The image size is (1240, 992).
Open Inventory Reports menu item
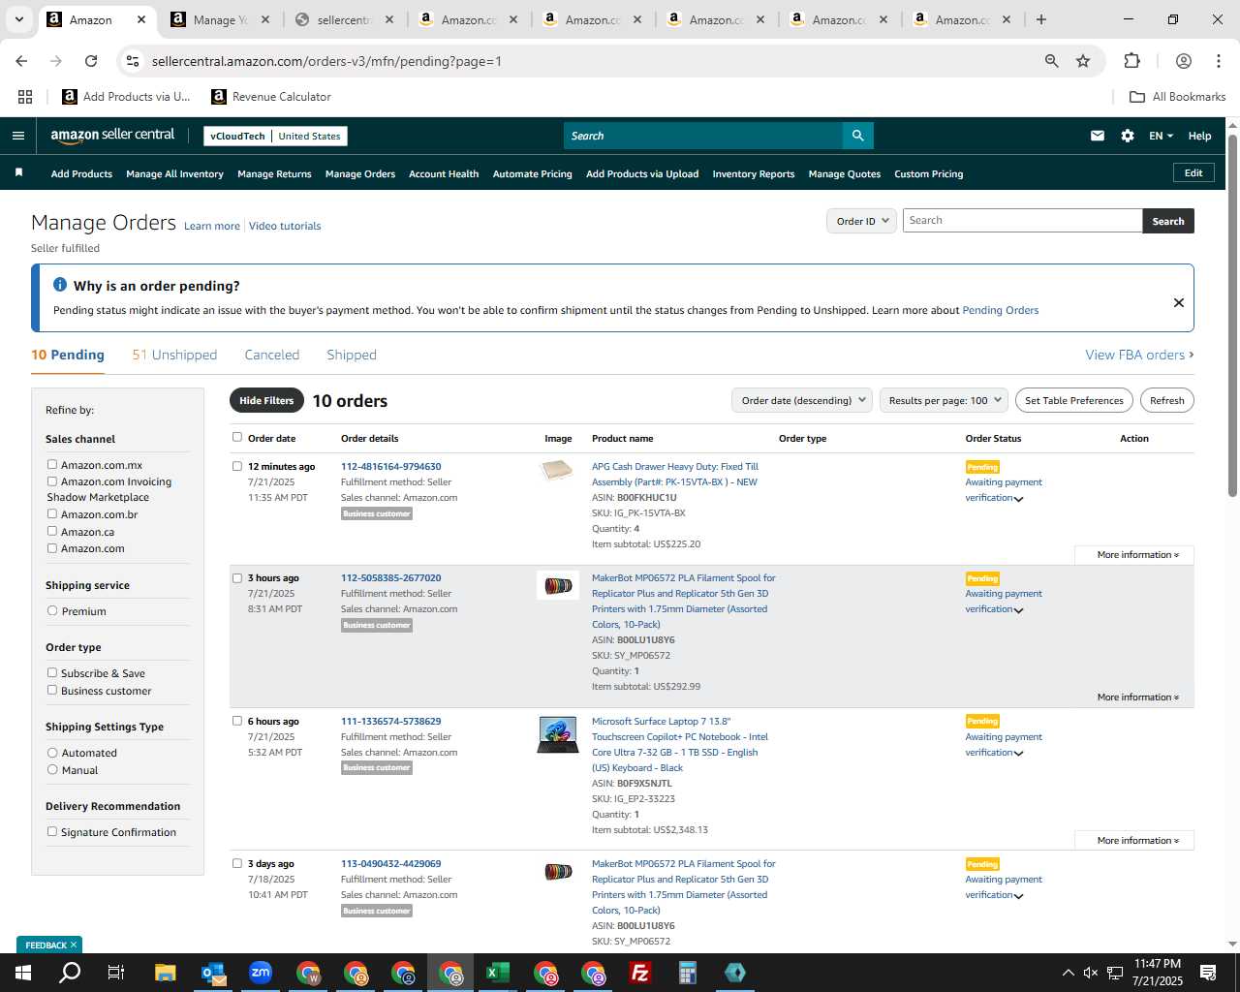coord(754,174)
